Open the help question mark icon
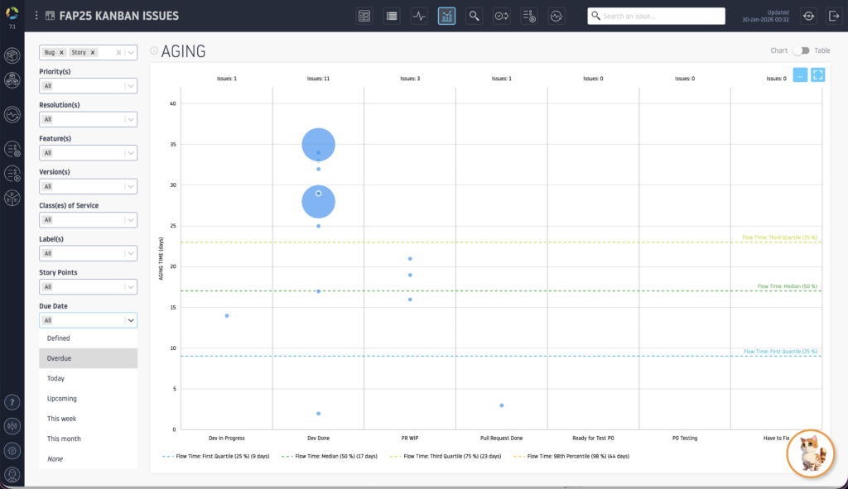Viewport: 848px width, 489px height. tap(12, 403)
